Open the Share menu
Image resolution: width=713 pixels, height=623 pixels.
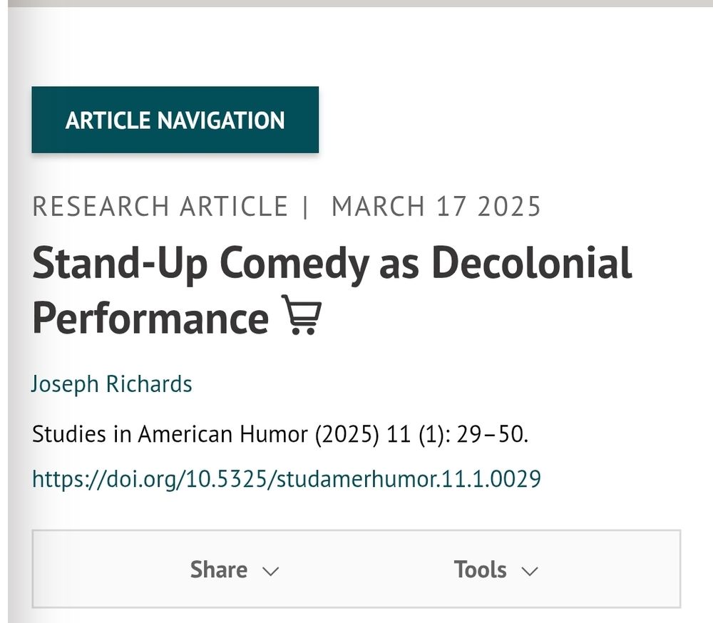click(219, 570)
